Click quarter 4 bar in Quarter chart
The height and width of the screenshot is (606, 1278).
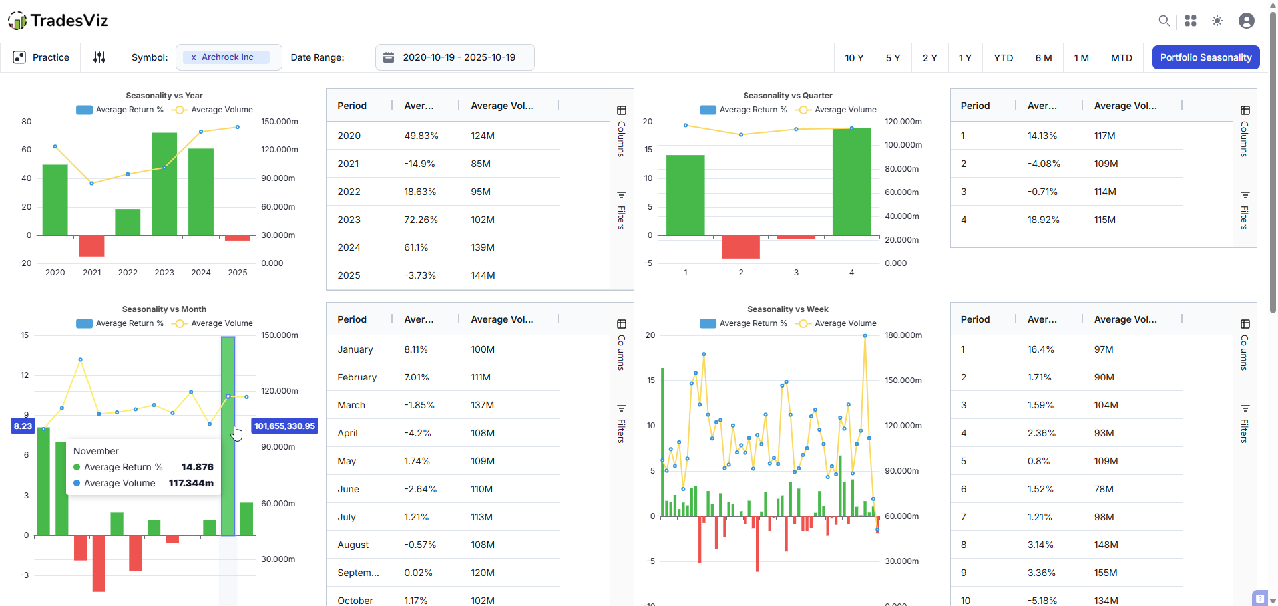point(851,182)
